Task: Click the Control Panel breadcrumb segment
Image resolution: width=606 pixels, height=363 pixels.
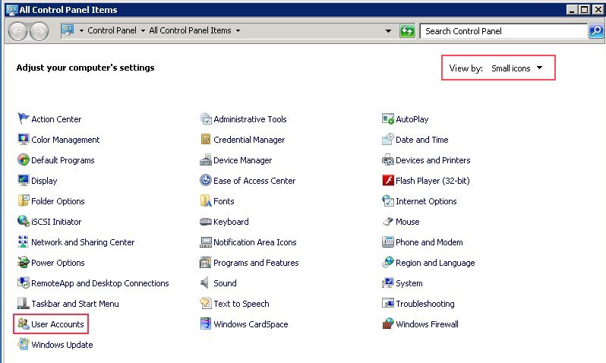Action: [x=112, y=30]
